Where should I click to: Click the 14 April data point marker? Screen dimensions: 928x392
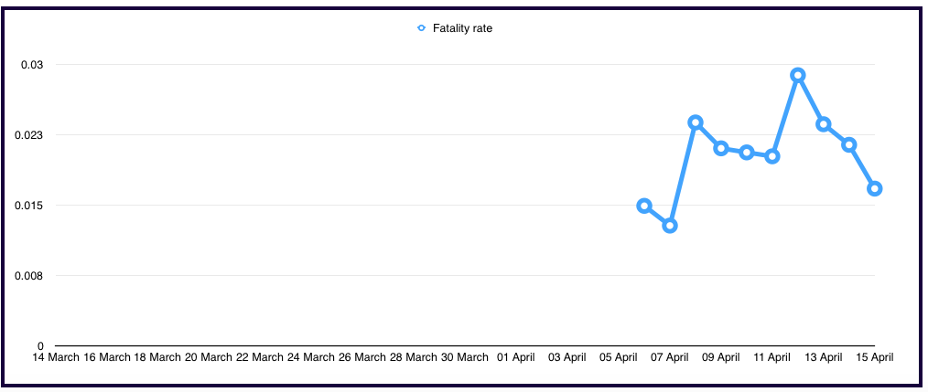click(849, 144)
